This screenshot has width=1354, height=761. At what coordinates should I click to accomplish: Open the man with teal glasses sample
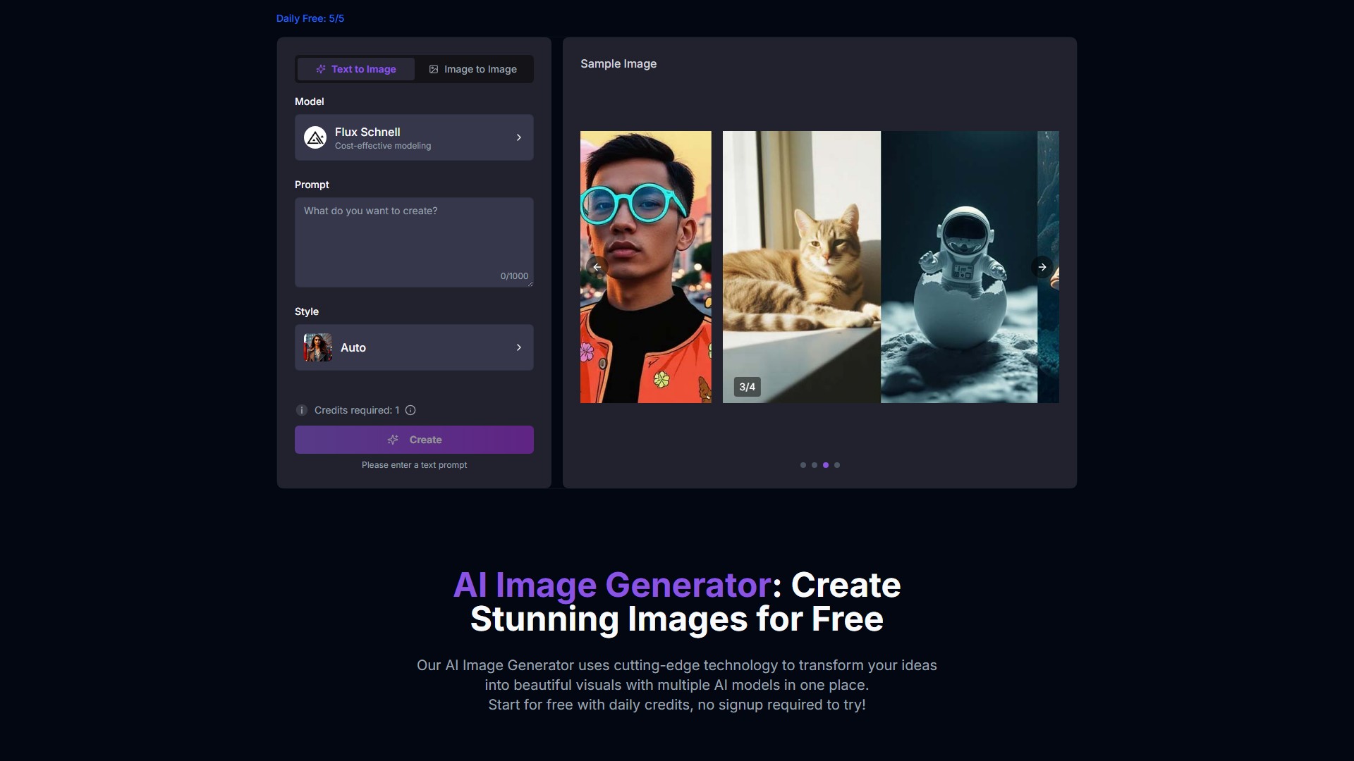point(646,267)
